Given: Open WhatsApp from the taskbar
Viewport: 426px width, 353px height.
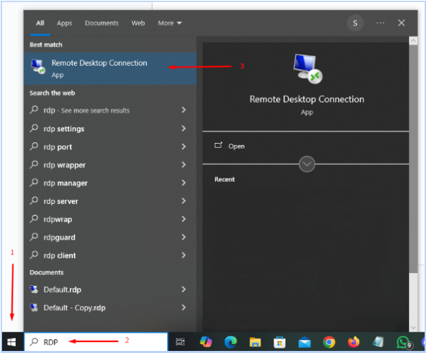Looking at the screenshot, I should point(404,343).
